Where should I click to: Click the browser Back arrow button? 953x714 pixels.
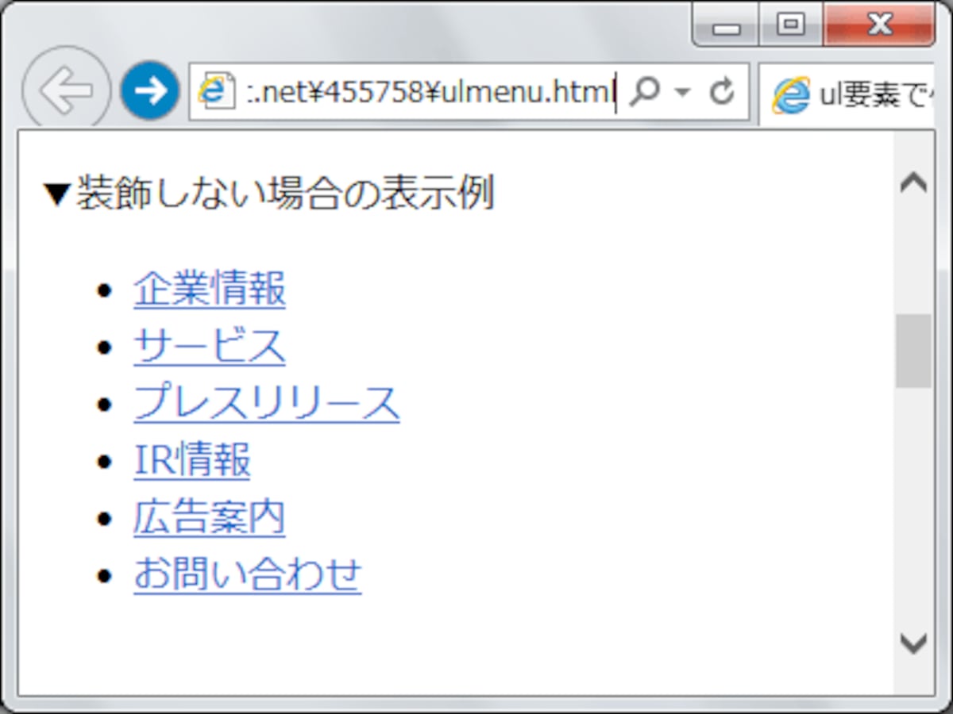tap(67, 91)
